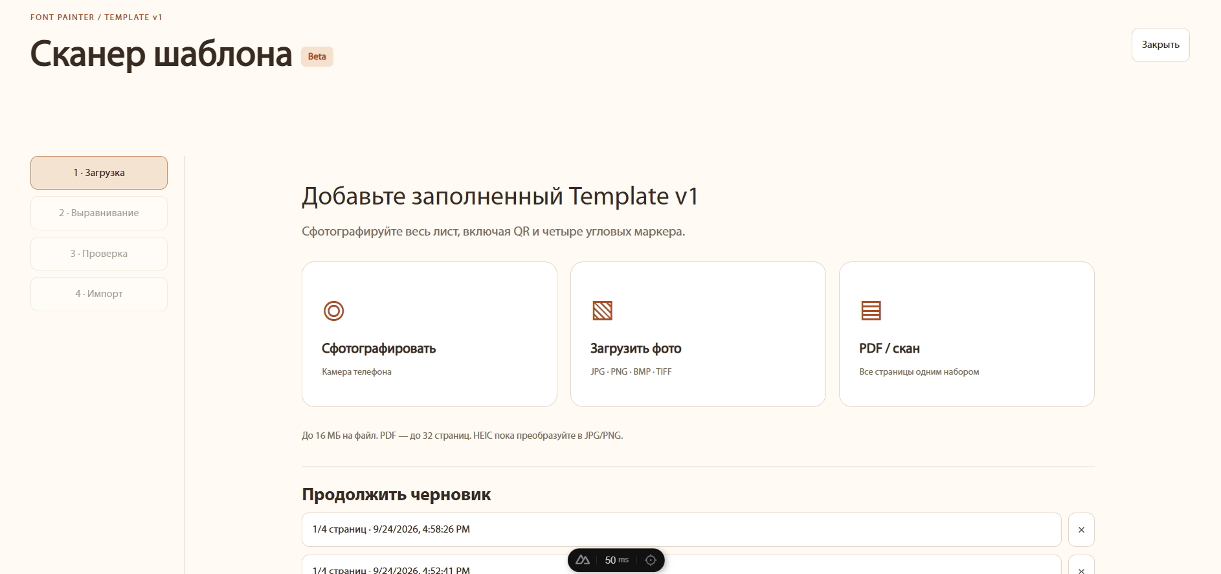
Task: Choose the Сфотографировать card
Action: 429,334
